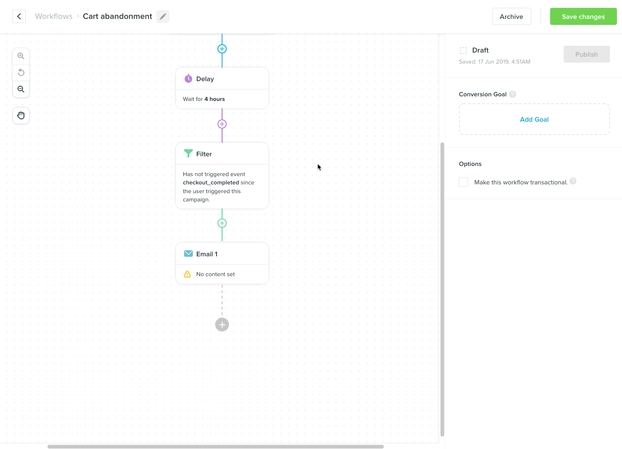Open the Workflows breadcrumb link

[53, 17]
